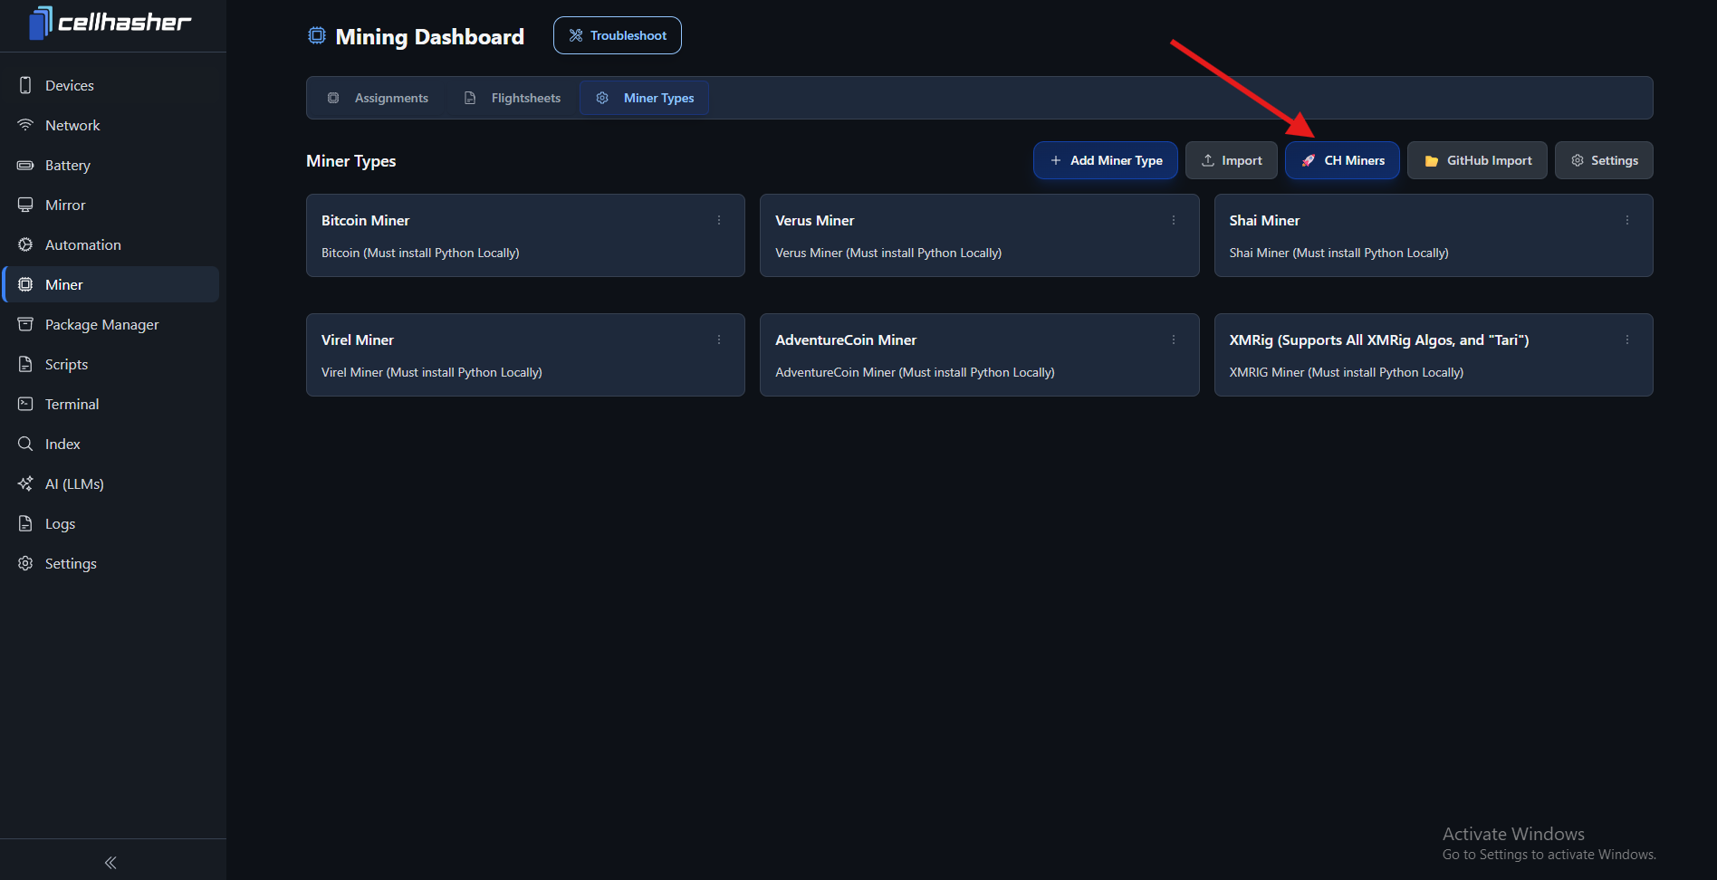Switch to the Flightsheets tab
Viewport: 1717px width, 880px height.
[x=513, y=98]
